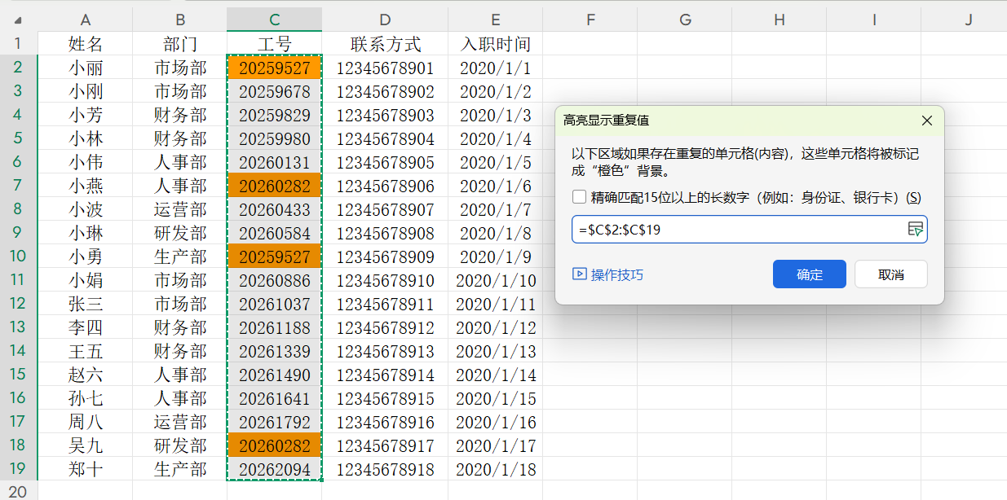
Task: Select column C header
Action: pos(274,20)
